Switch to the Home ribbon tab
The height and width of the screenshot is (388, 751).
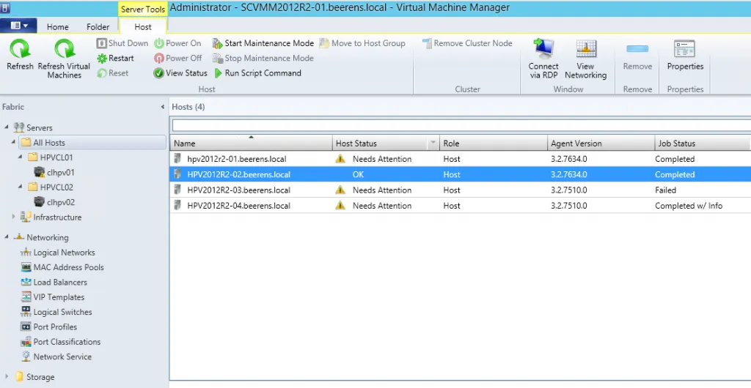[57, 27]
